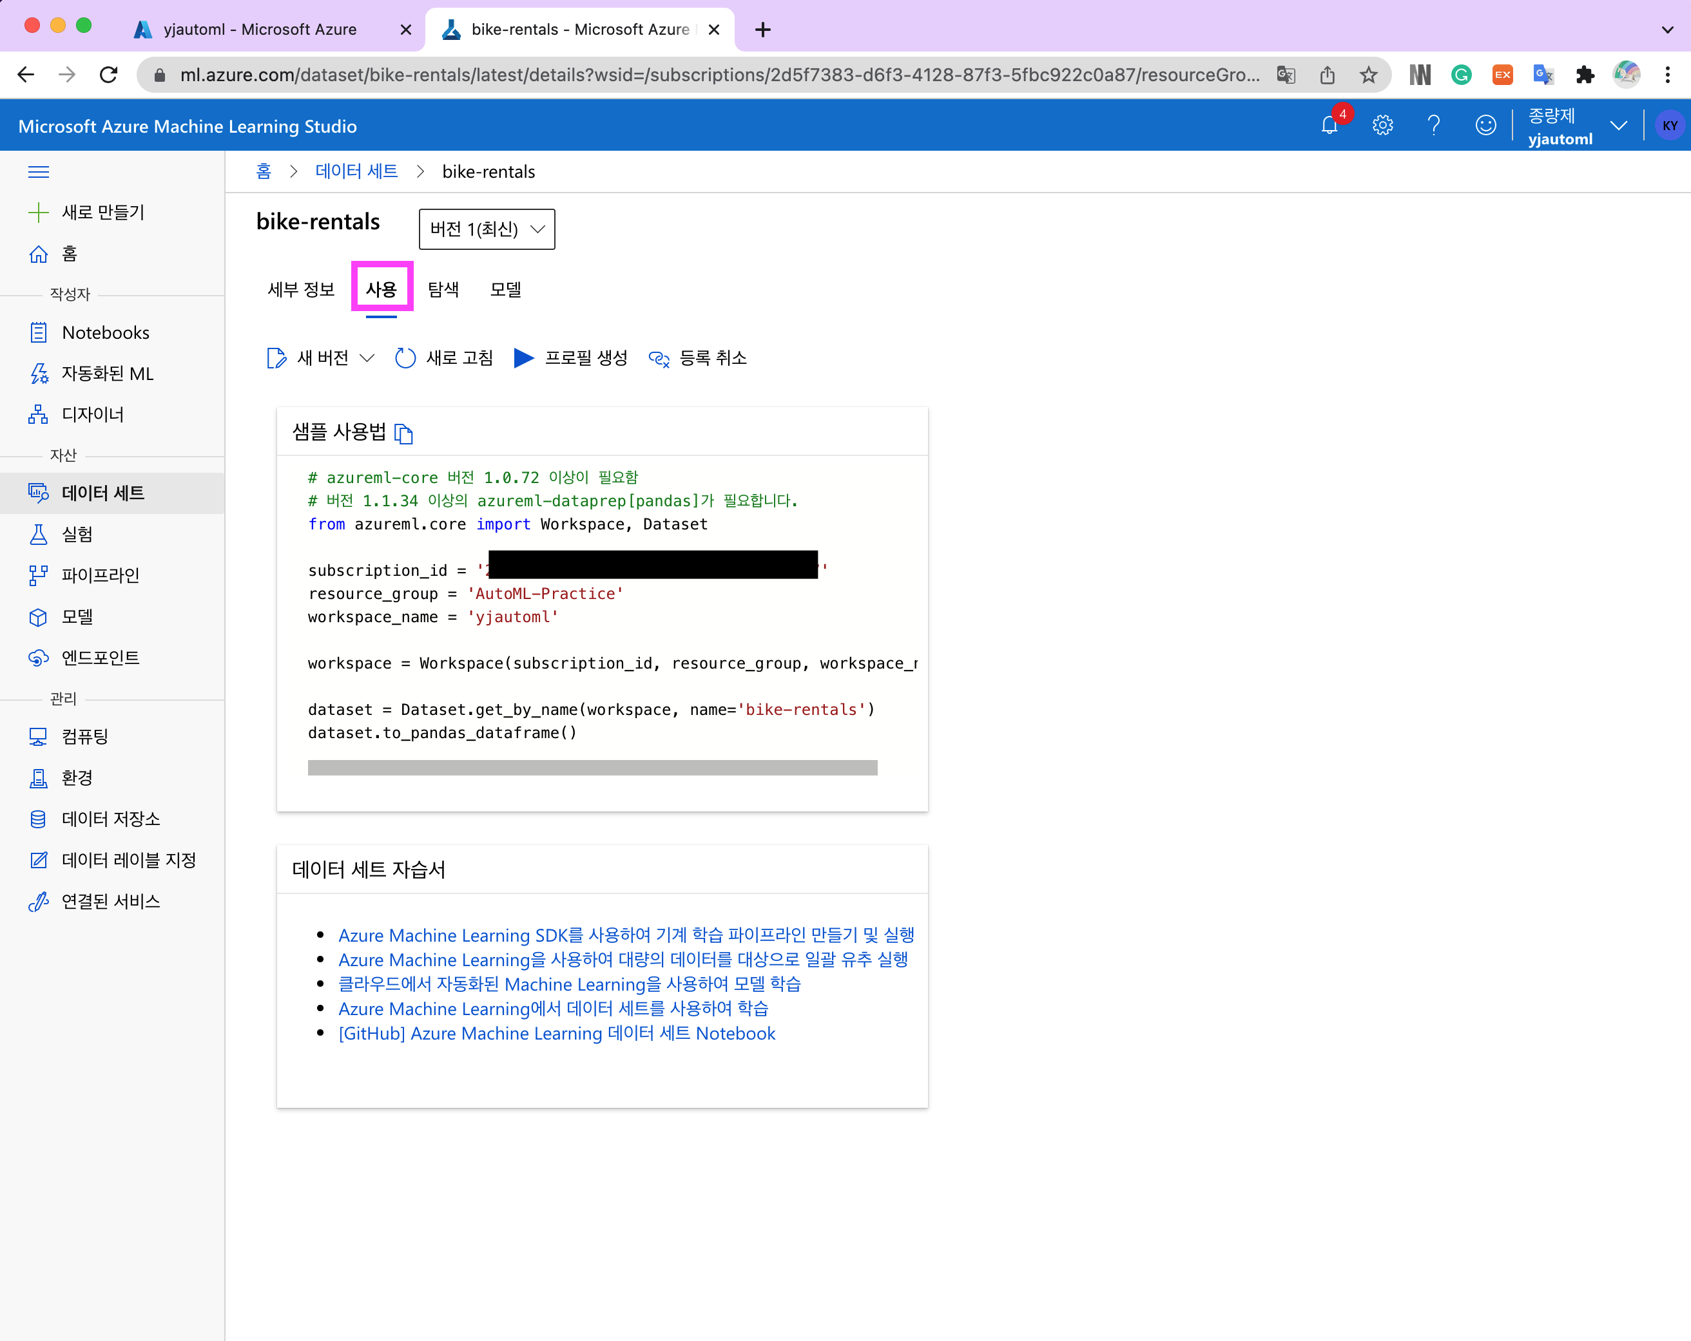Collapse the hamburger navigation menu
This screenshot has height=1341, width=1691.
coord(39,171)
